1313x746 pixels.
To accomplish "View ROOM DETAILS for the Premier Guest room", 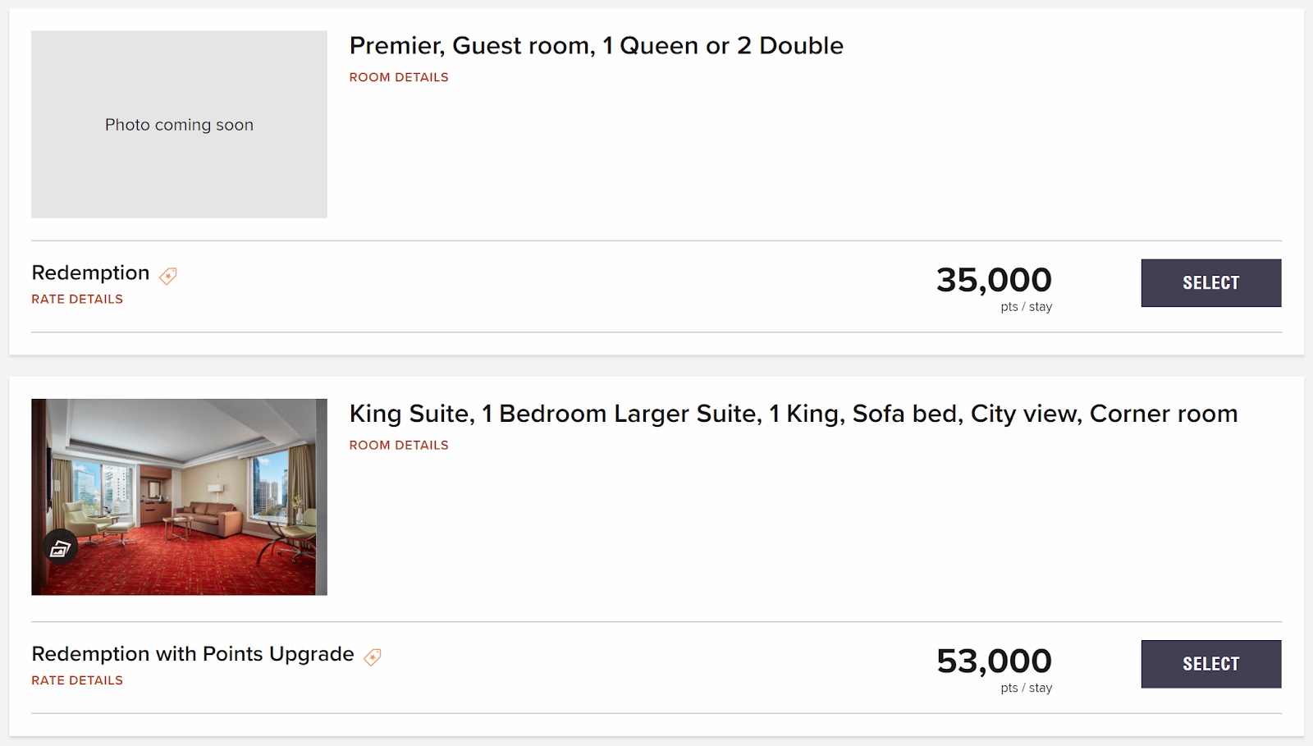I will [398, 76].
